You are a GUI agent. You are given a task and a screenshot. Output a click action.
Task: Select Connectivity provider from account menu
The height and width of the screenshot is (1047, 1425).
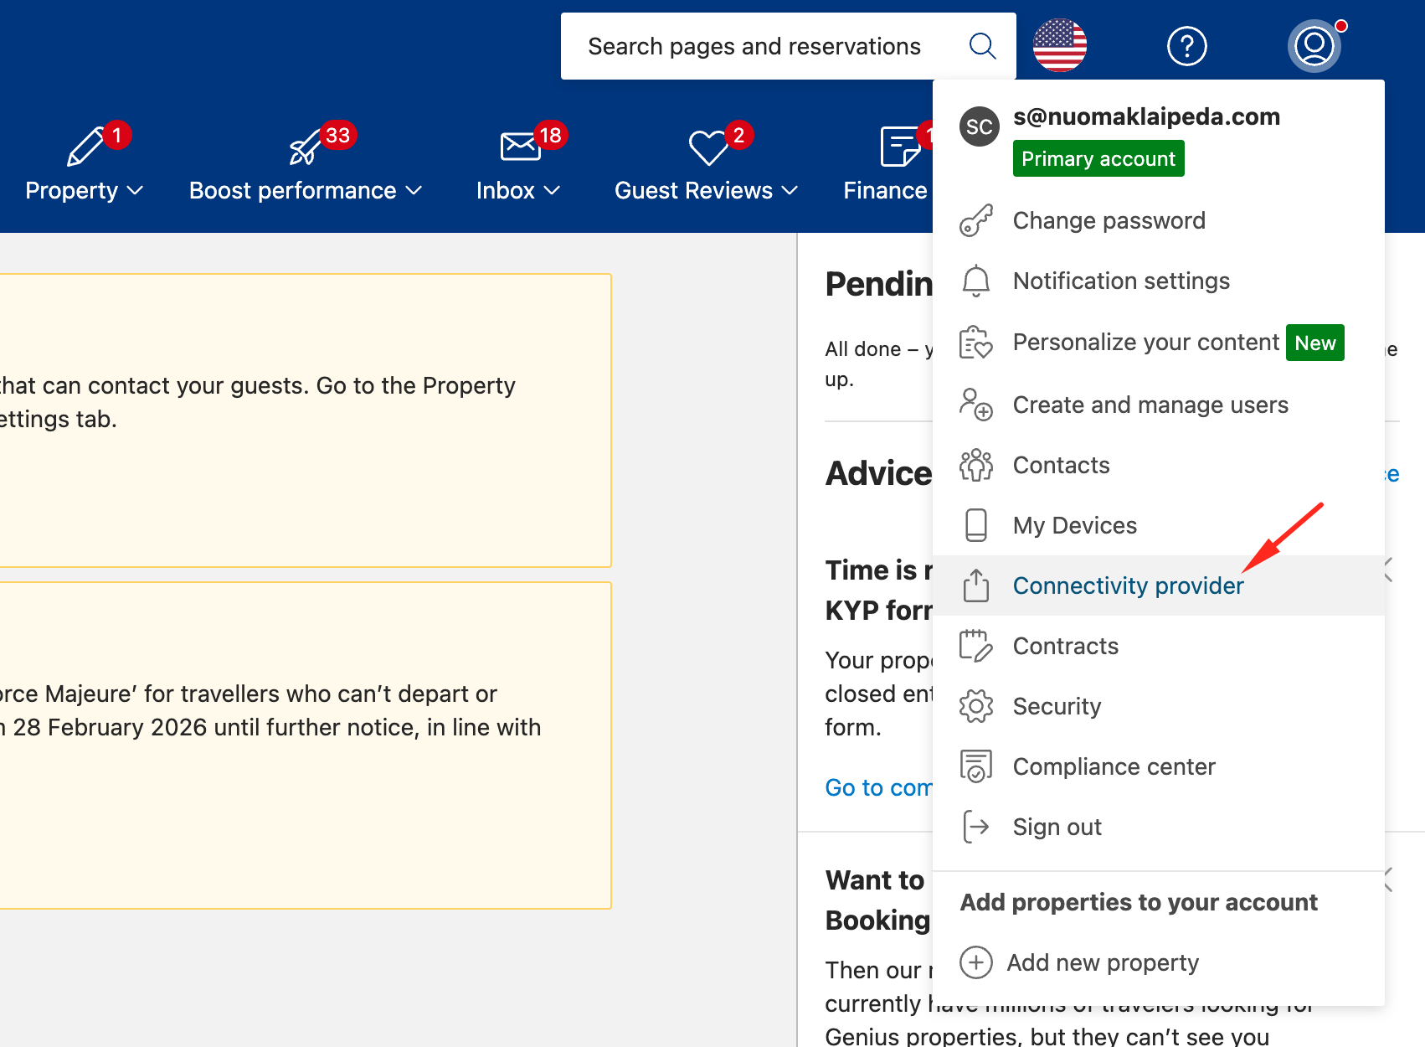[x=1128, y=585]
